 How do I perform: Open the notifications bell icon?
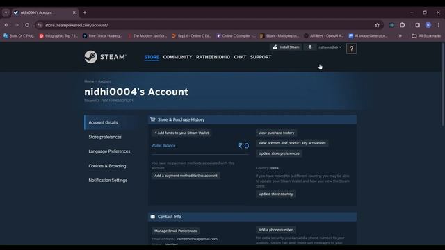coord(310,47)
